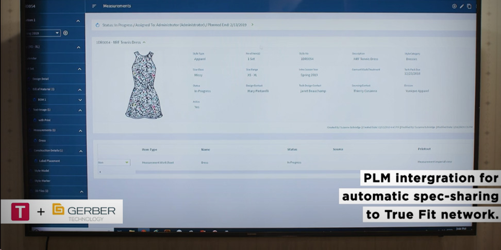
Task: Collapse the 1DR0054 - NRF Tennis Dress section
Action: click(144, 42)
